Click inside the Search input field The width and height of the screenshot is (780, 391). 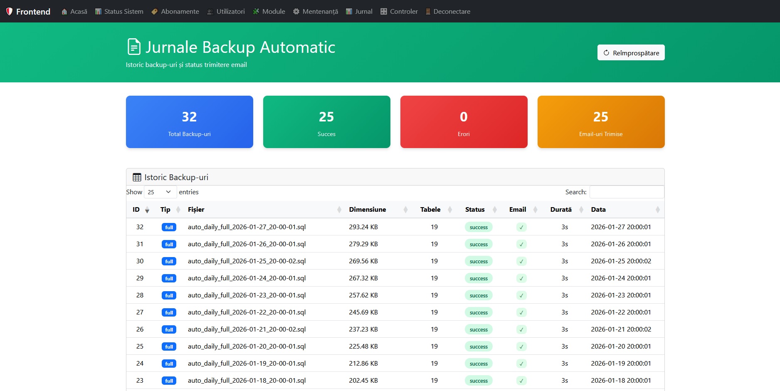point(627,192)
